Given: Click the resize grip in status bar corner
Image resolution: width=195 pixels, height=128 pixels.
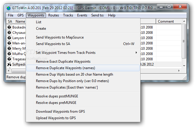Looking at the screenshot, I should click(185, 78).
